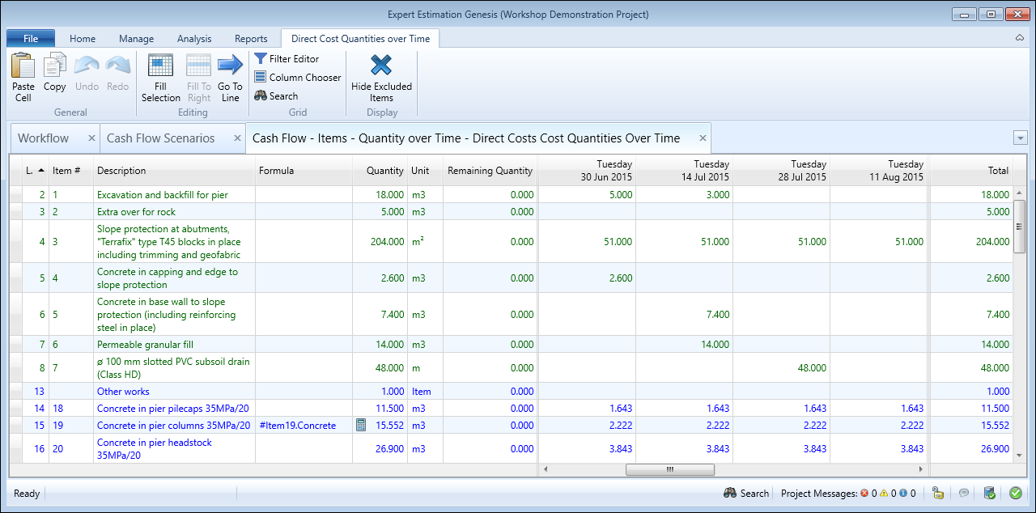Switch to the Cash Flow Scenarios tab

pyautogui.click(x=161, y=138)
